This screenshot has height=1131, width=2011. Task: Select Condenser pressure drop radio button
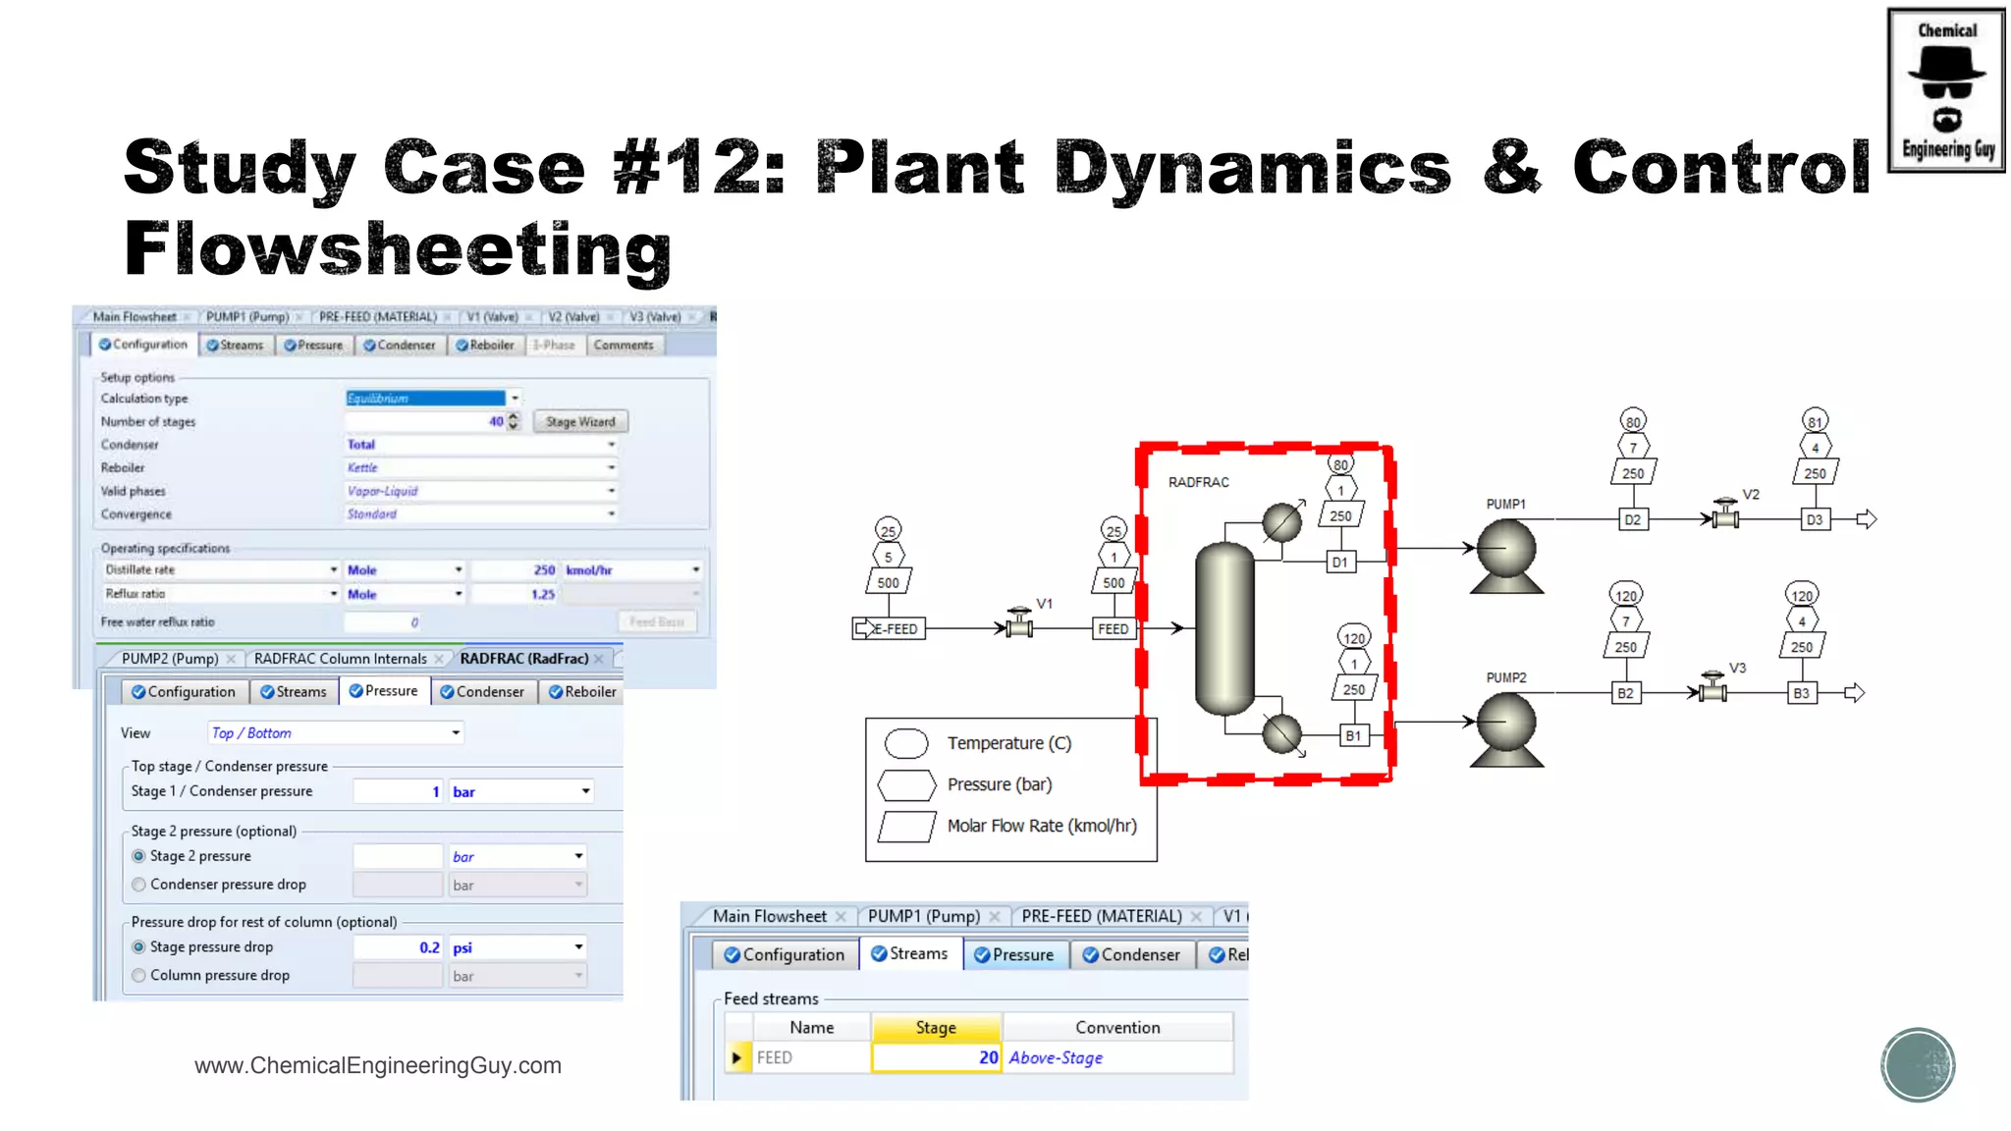pyautogui.click(x=138, y=885)
